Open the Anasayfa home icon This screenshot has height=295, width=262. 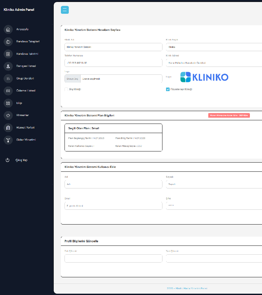tap(8, 29)
